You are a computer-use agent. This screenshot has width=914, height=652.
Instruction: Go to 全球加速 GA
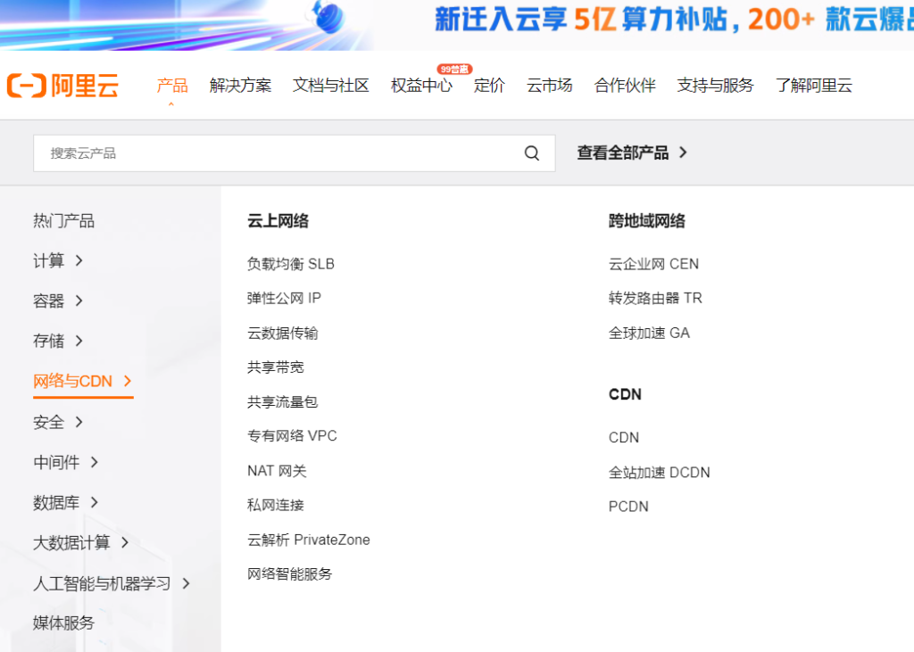pyautogui.click(x=649, y=333)
